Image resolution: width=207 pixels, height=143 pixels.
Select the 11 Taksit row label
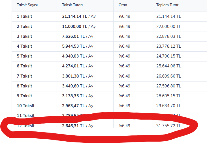coord(25,115)
